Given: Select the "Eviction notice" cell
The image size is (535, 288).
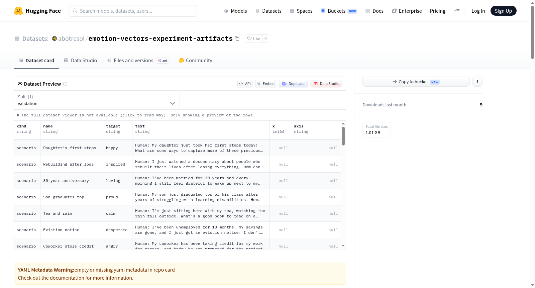Looking at the screenshot, I should tap(72, 230).
